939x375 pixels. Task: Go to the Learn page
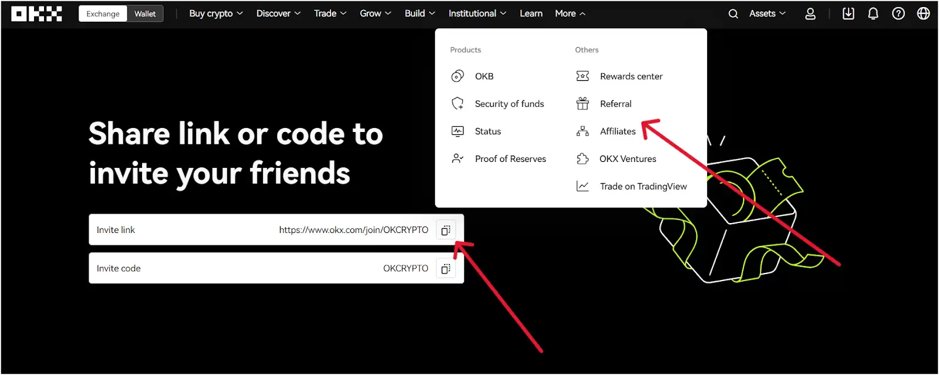click(531, 13)
